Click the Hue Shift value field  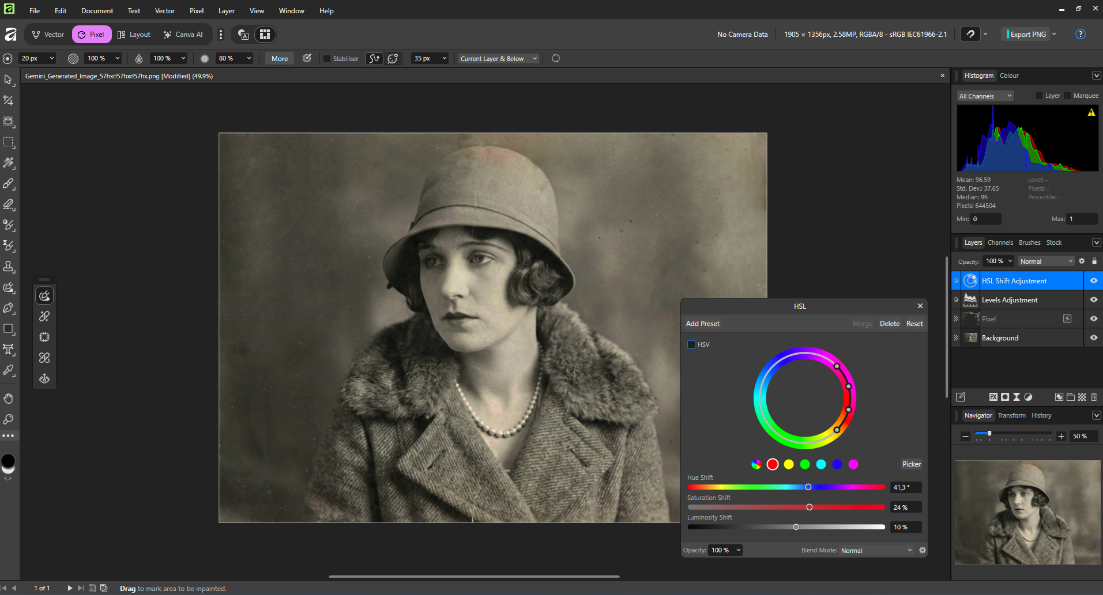click(x=905, y=487)
